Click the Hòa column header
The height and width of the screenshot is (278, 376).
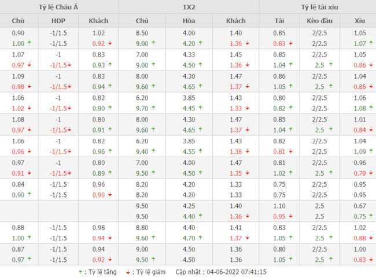[x=189, y=21]
